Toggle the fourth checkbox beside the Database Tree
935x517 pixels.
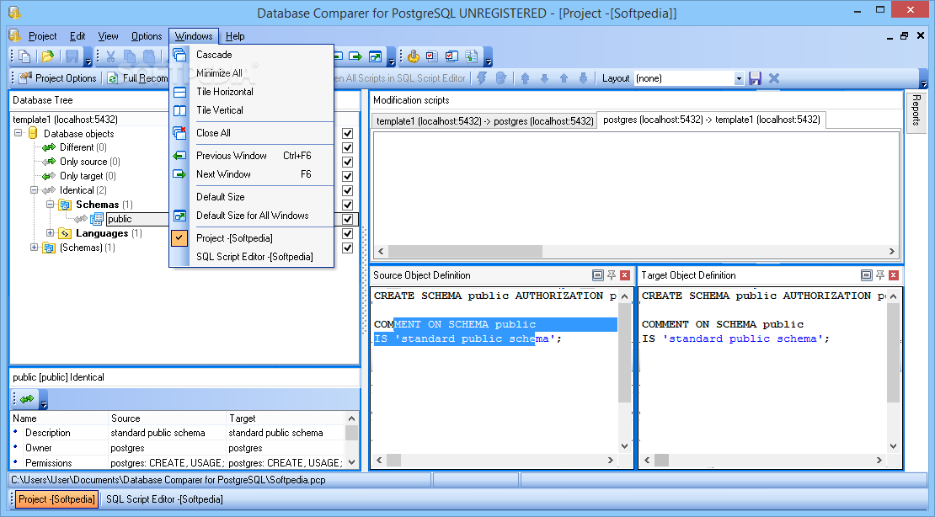tap(348, 176)
